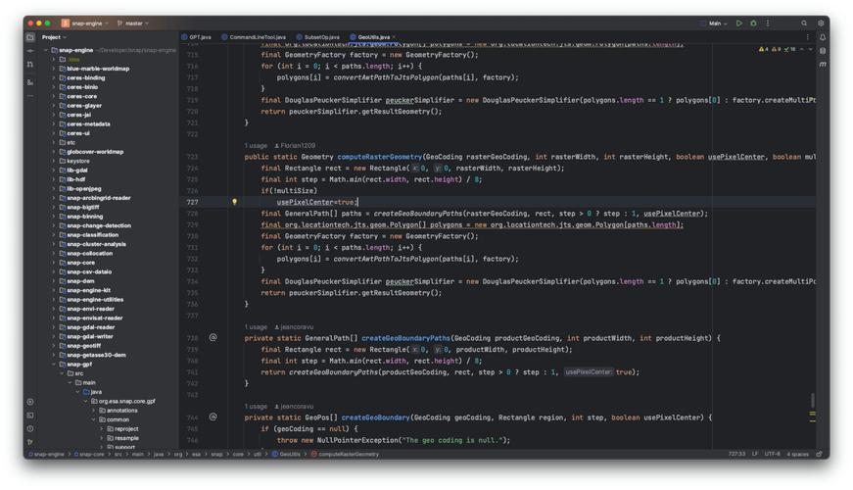Image resolution: width=853 pixels, height=490 pixels.
Task: Open the Commit tool window
Action: [30, 51]
